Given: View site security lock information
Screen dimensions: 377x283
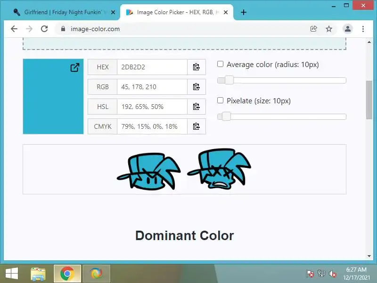Looking at the screenshot, I should click(63, 29).
